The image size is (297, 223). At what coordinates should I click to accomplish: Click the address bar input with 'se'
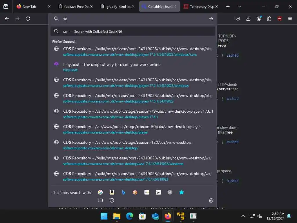(x=133, y=19)
